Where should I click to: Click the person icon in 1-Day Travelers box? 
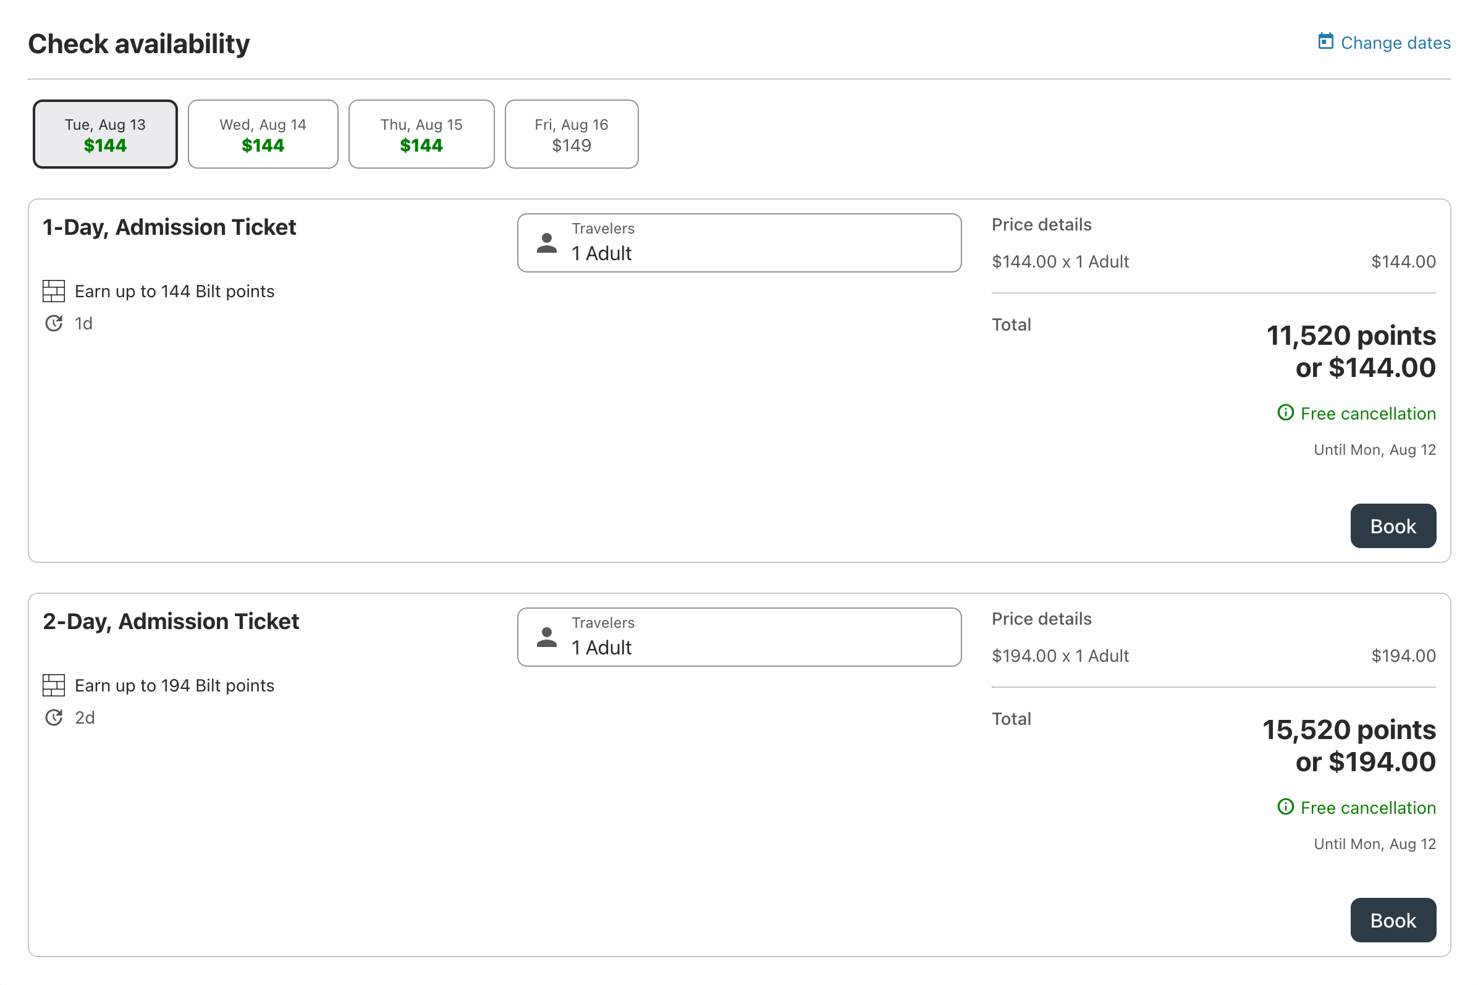(x=546, y=243)
